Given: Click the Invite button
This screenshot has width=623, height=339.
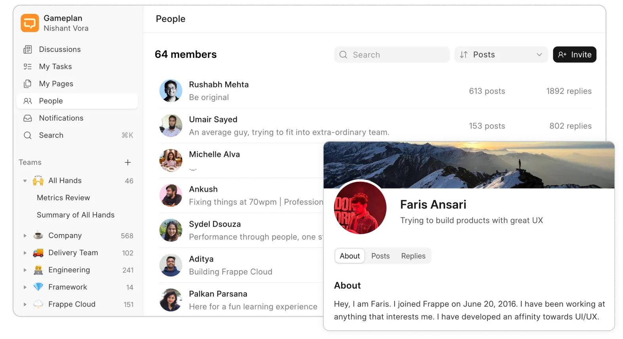Looking at the screenshot, I should point(574,55).
